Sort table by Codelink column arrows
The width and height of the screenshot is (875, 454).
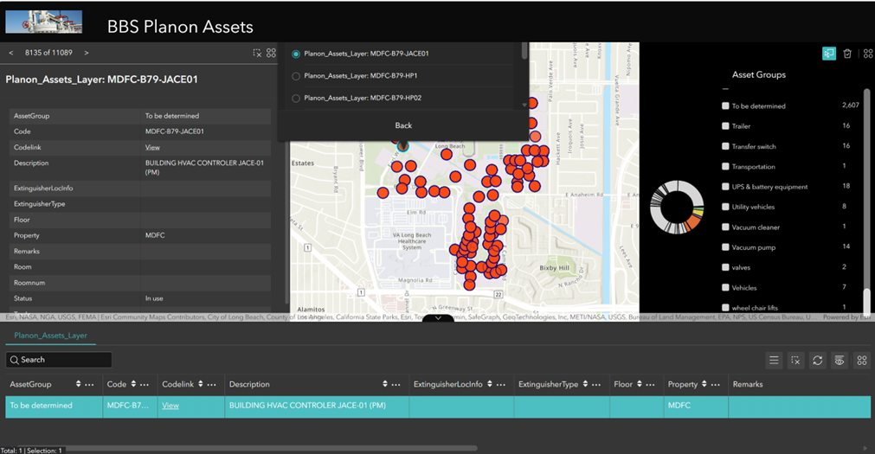click(200, 384)
